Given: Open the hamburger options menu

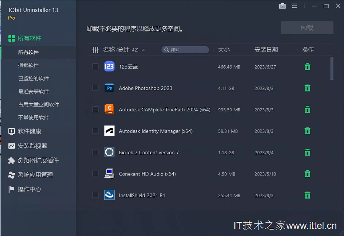Looking at the screenshot, I should pyautogui.click(x=295, y=6).
